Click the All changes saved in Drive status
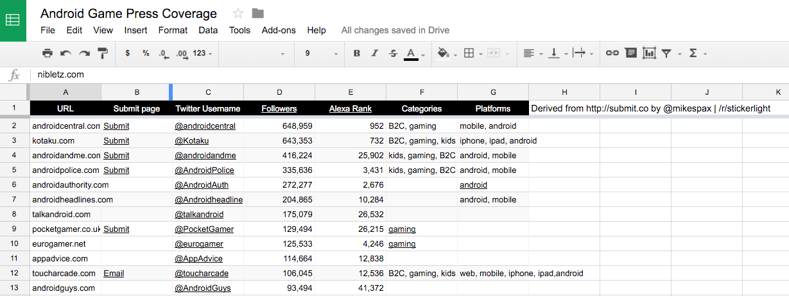Image resolution: width=789 pixels, height=296 pixels. (395, 30)
